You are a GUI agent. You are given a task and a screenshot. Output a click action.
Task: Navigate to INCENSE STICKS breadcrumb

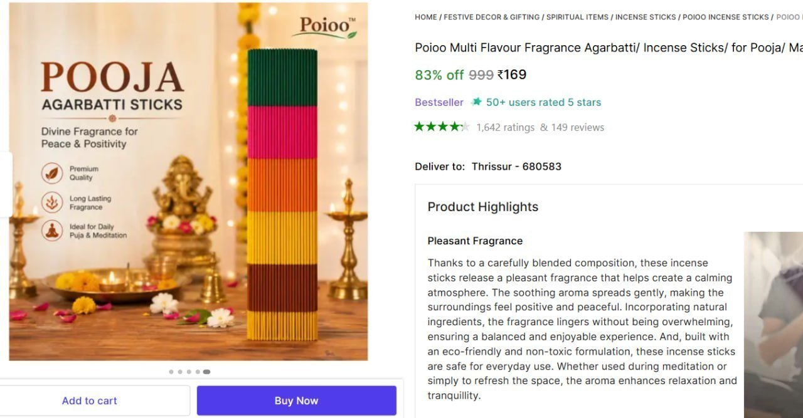(x=646, y=18)
